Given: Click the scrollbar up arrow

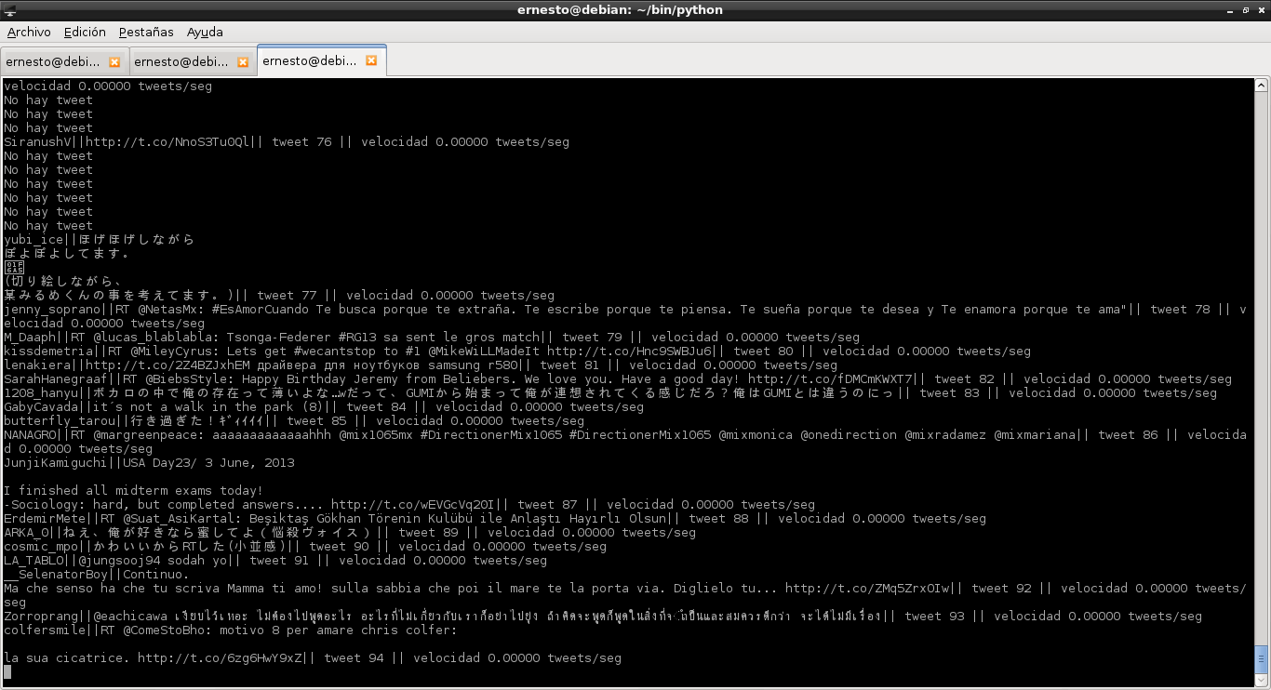Looking at the screenshot, I should tap(1262, 85).
